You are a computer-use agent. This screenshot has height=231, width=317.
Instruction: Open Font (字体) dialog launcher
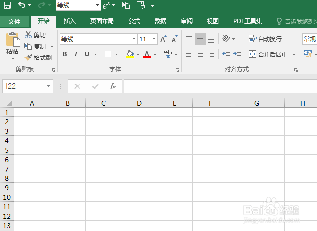tap(177, 70)
